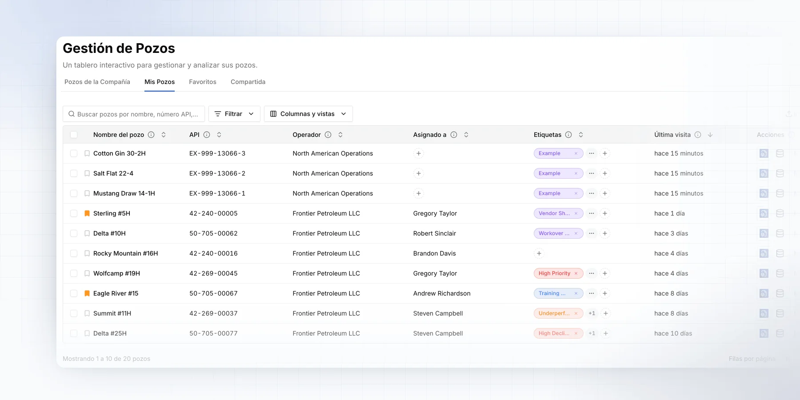This screenshot has width=800, height=400.
Task: Remove favorite bookmark from Eagle River #15
Action: click(87, 293)
